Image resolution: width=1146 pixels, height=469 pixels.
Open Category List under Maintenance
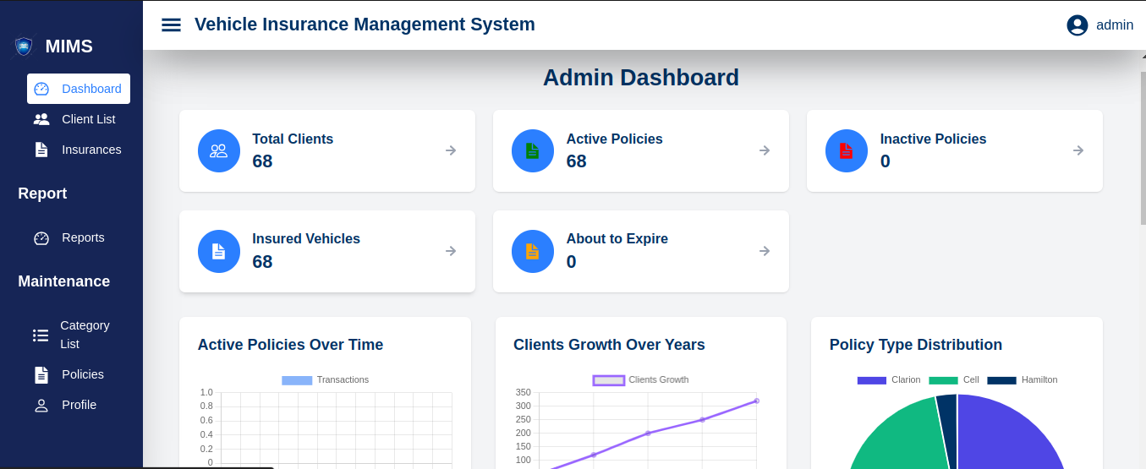click(84, 335)
